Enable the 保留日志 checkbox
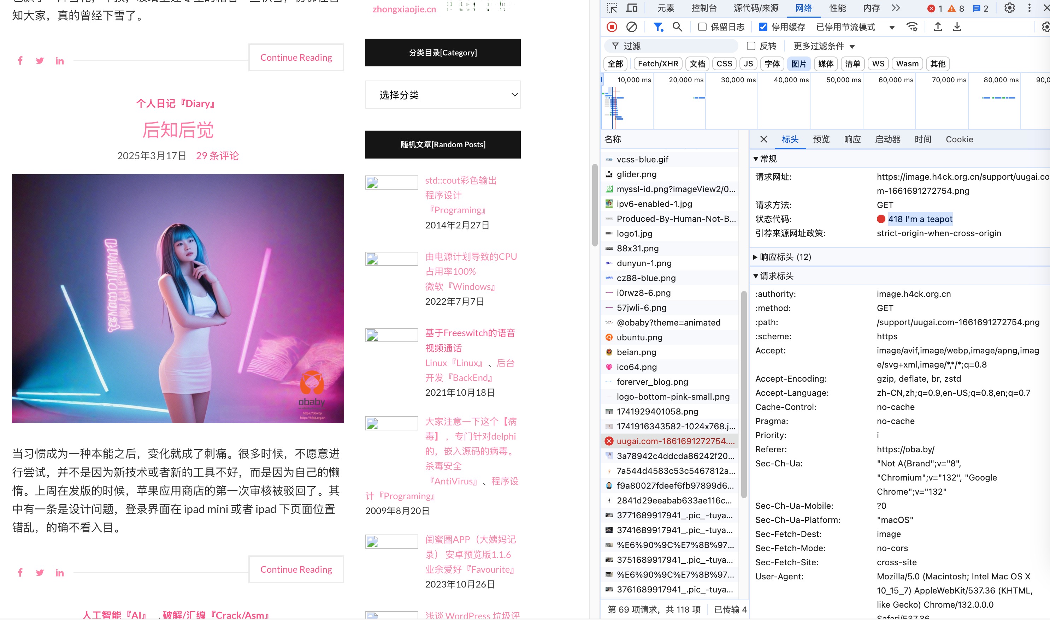Screen dimensions: 1050x620 [x=702, y=27]
